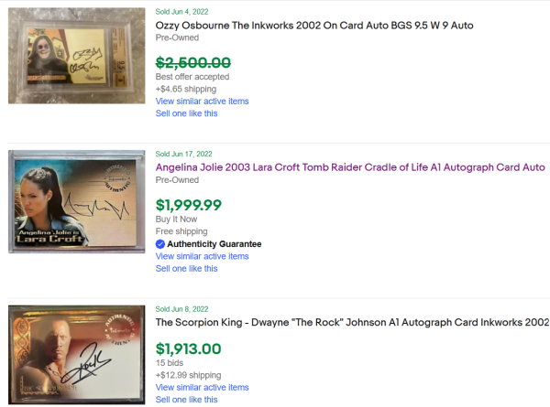Screen dimensions: 550x407
Task: Click the blue Authenticity Guarantee checkmark icon
Action: 160,244
